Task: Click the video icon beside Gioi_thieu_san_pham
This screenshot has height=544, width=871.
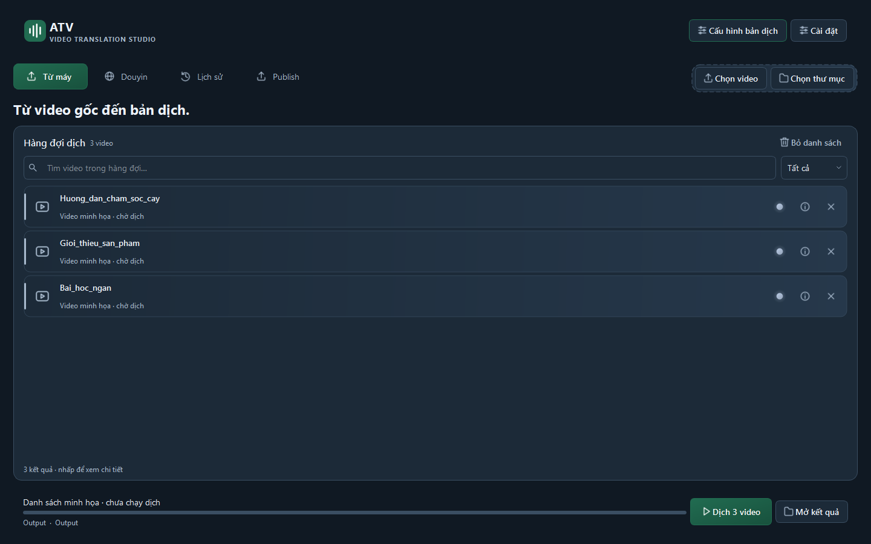Action: 42,251
